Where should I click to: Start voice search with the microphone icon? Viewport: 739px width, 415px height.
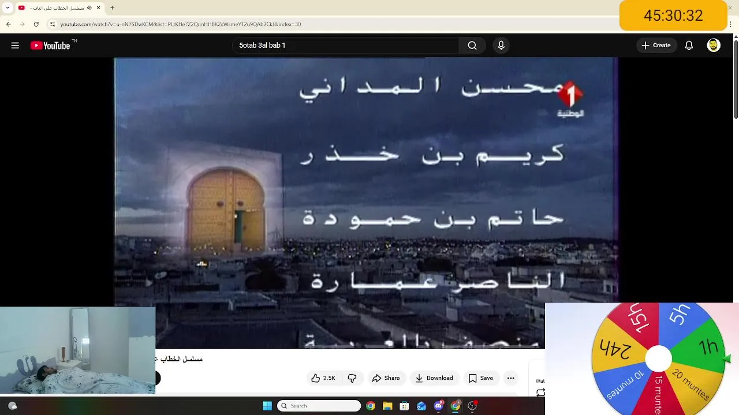[x=501, y=46]
